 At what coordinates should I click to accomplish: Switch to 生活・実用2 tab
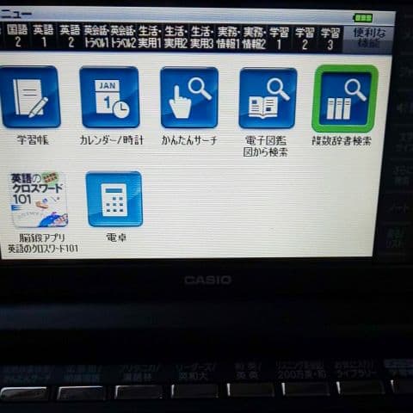coord(176,38)
